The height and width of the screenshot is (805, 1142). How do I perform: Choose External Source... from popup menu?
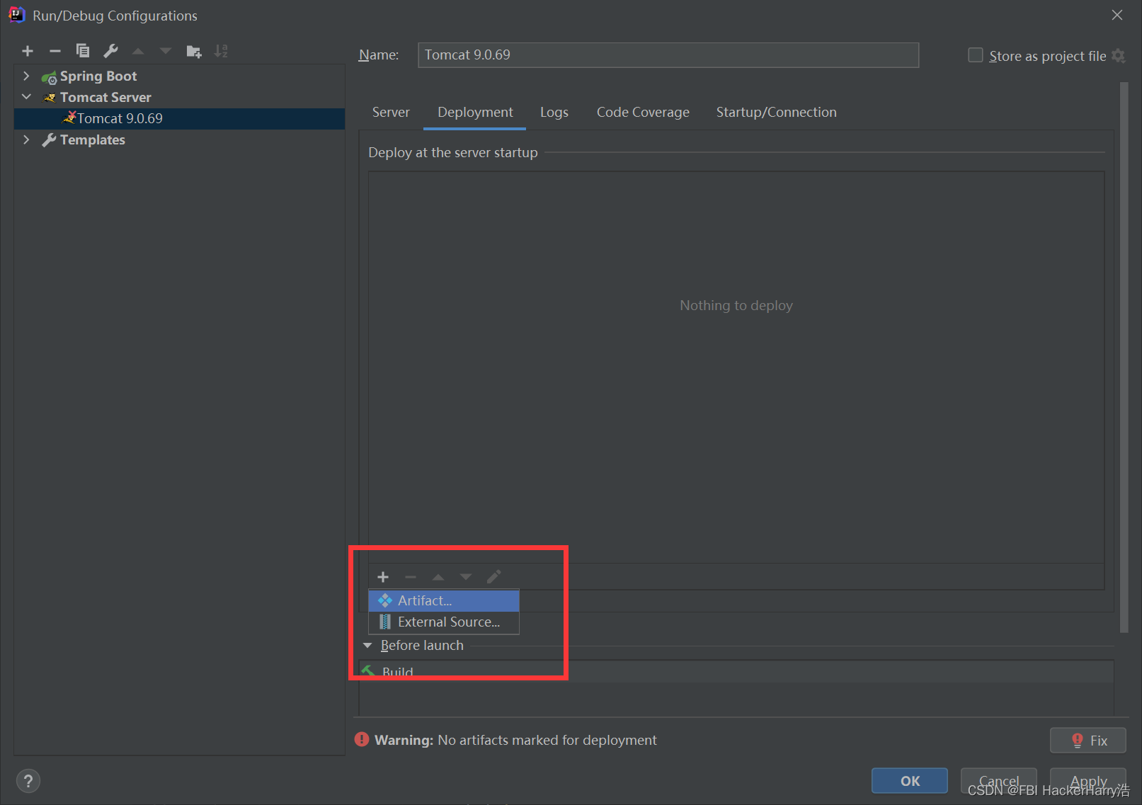pyautogui.click(x=444, y=622)
